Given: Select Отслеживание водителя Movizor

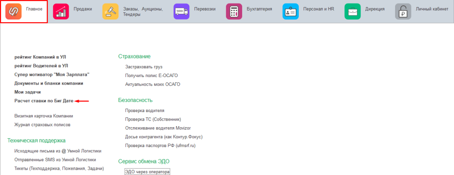Looking at the screenshot, I should click(x=158, y=128).
